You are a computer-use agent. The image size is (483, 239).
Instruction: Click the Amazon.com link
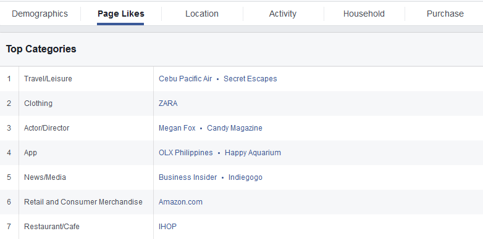[x=180, y=202]
